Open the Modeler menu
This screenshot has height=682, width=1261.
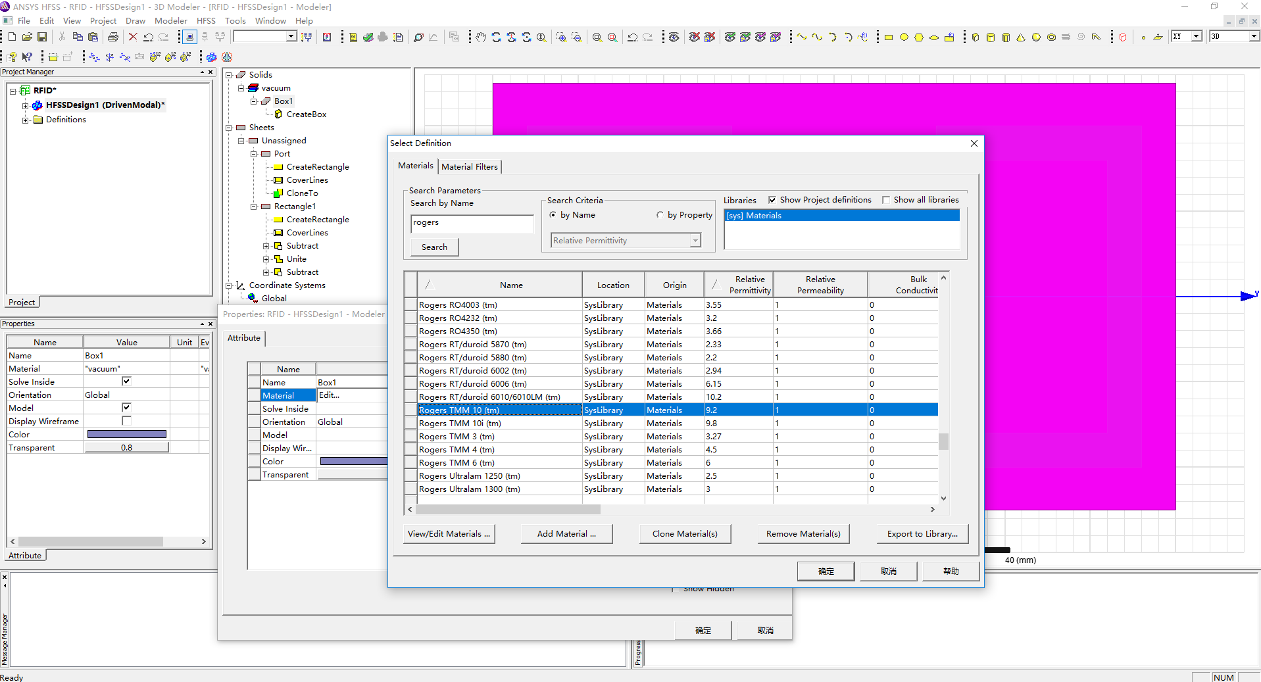(171, 21)
